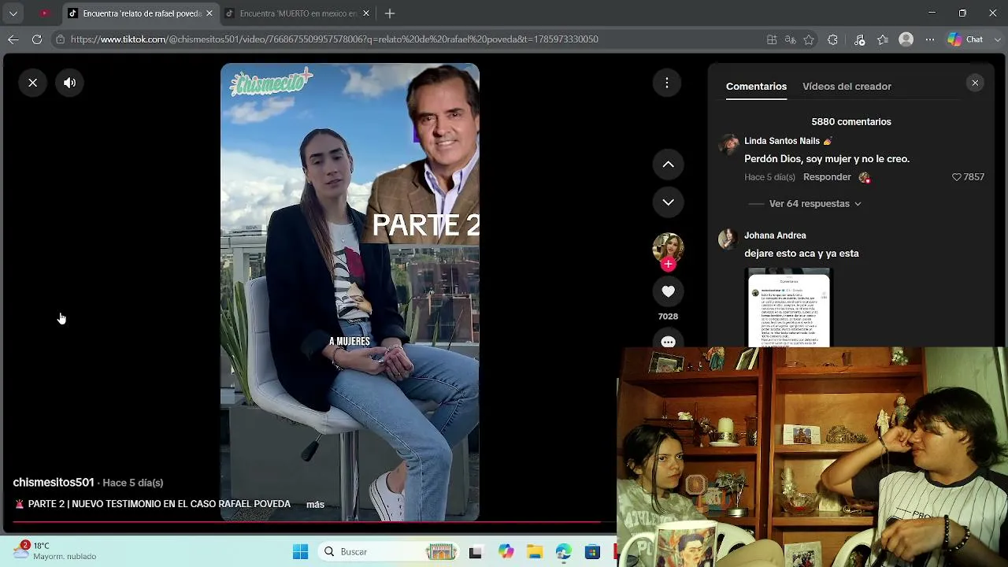
Task: Expand the caption with más
Action: [x=315, y=505]
